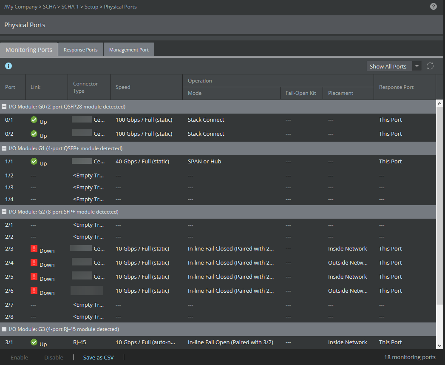Switch to the Monitoring Ports tab
The height and width of the screenshot is (365, 445).
click(x=29, y=49)
